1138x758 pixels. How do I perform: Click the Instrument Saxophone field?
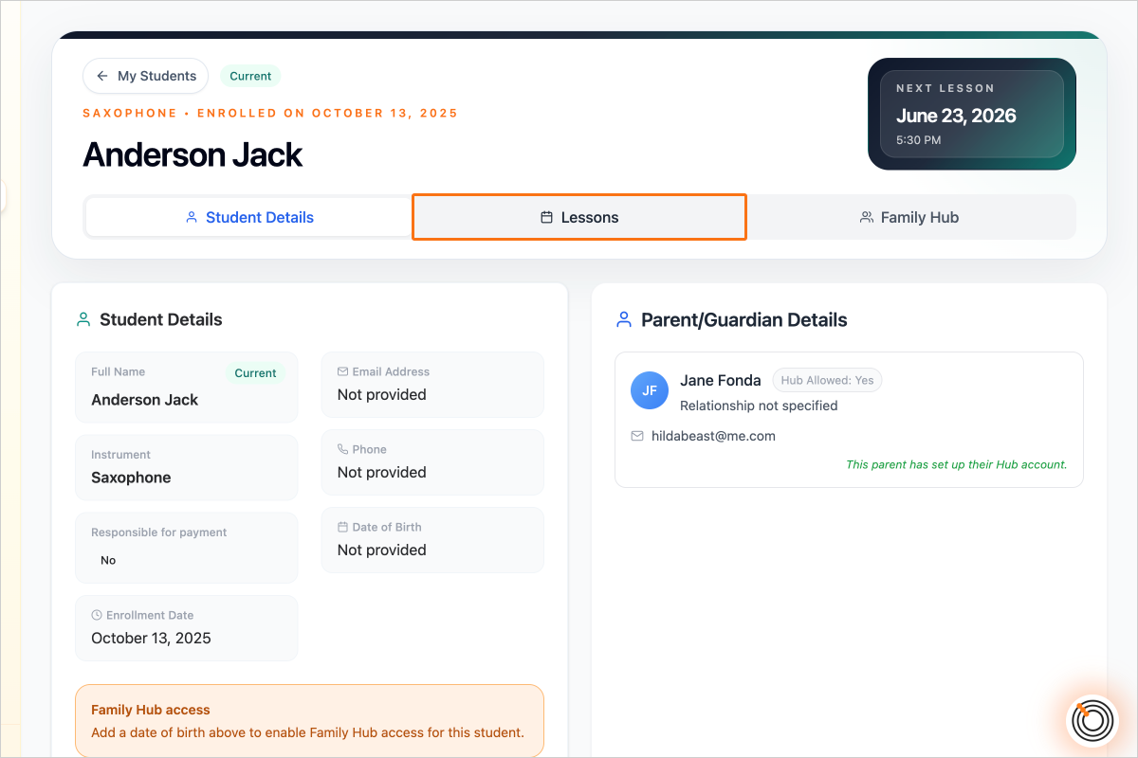point(187,467)
